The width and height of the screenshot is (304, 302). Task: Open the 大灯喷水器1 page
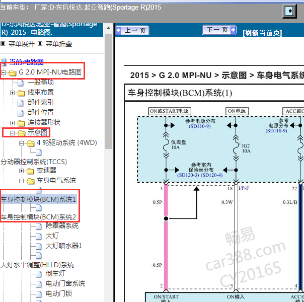tap(64, 246)
